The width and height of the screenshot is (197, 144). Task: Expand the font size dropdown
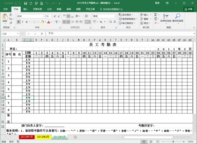coord(51,16)
